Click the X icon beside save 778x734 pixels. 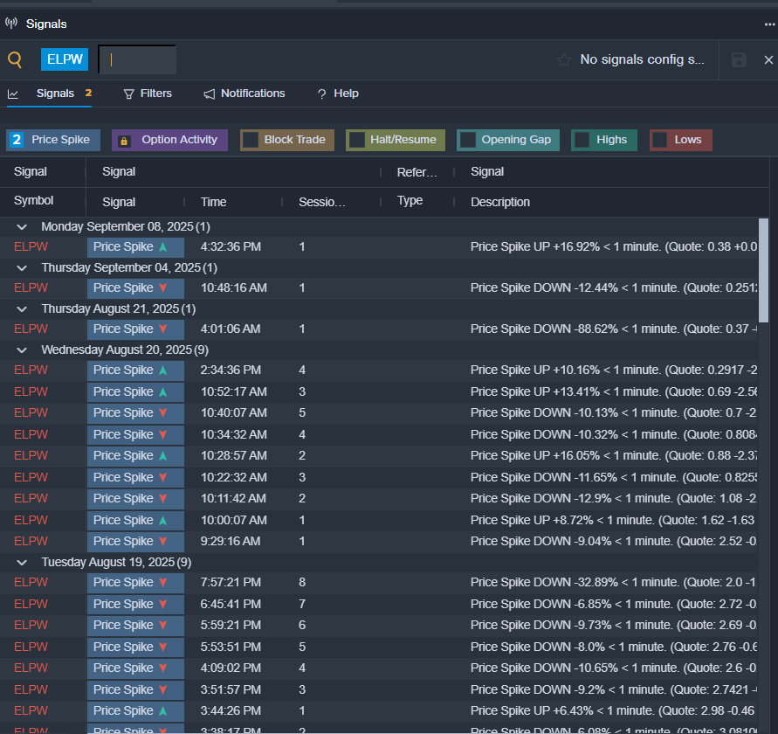point(768,59)
